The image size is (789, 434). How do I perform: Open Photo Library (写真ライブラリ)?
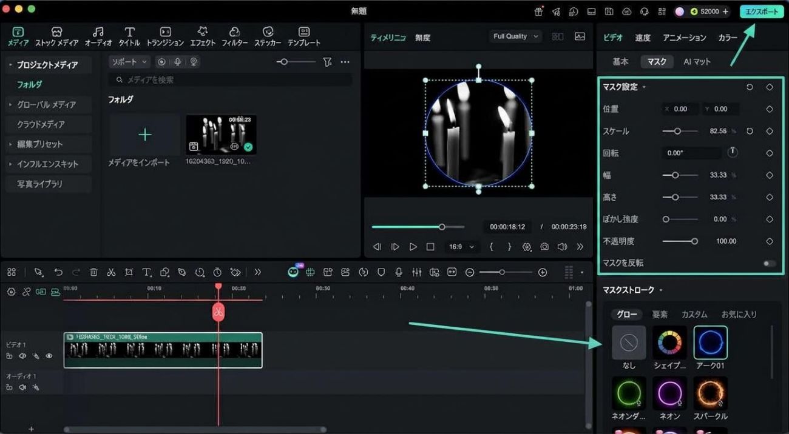tap(39, 184)
